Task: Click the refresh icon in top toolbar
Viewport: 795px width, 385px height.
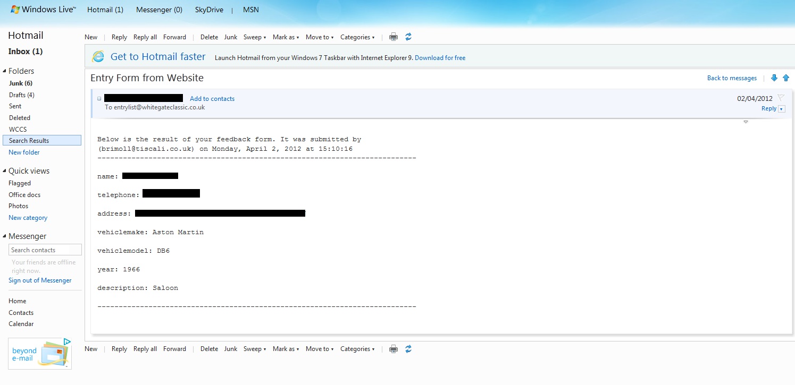Action: 408,37
